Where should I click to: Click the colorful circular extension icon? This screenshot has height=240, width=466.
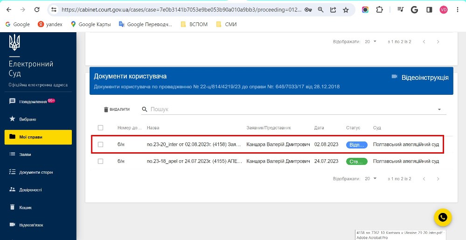(365, 10)
